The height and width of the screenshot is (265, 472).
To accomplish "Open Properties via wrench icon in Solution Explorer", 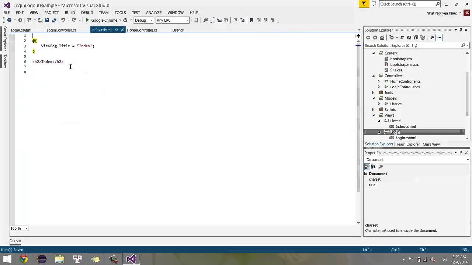I will [x=432, y=38].
